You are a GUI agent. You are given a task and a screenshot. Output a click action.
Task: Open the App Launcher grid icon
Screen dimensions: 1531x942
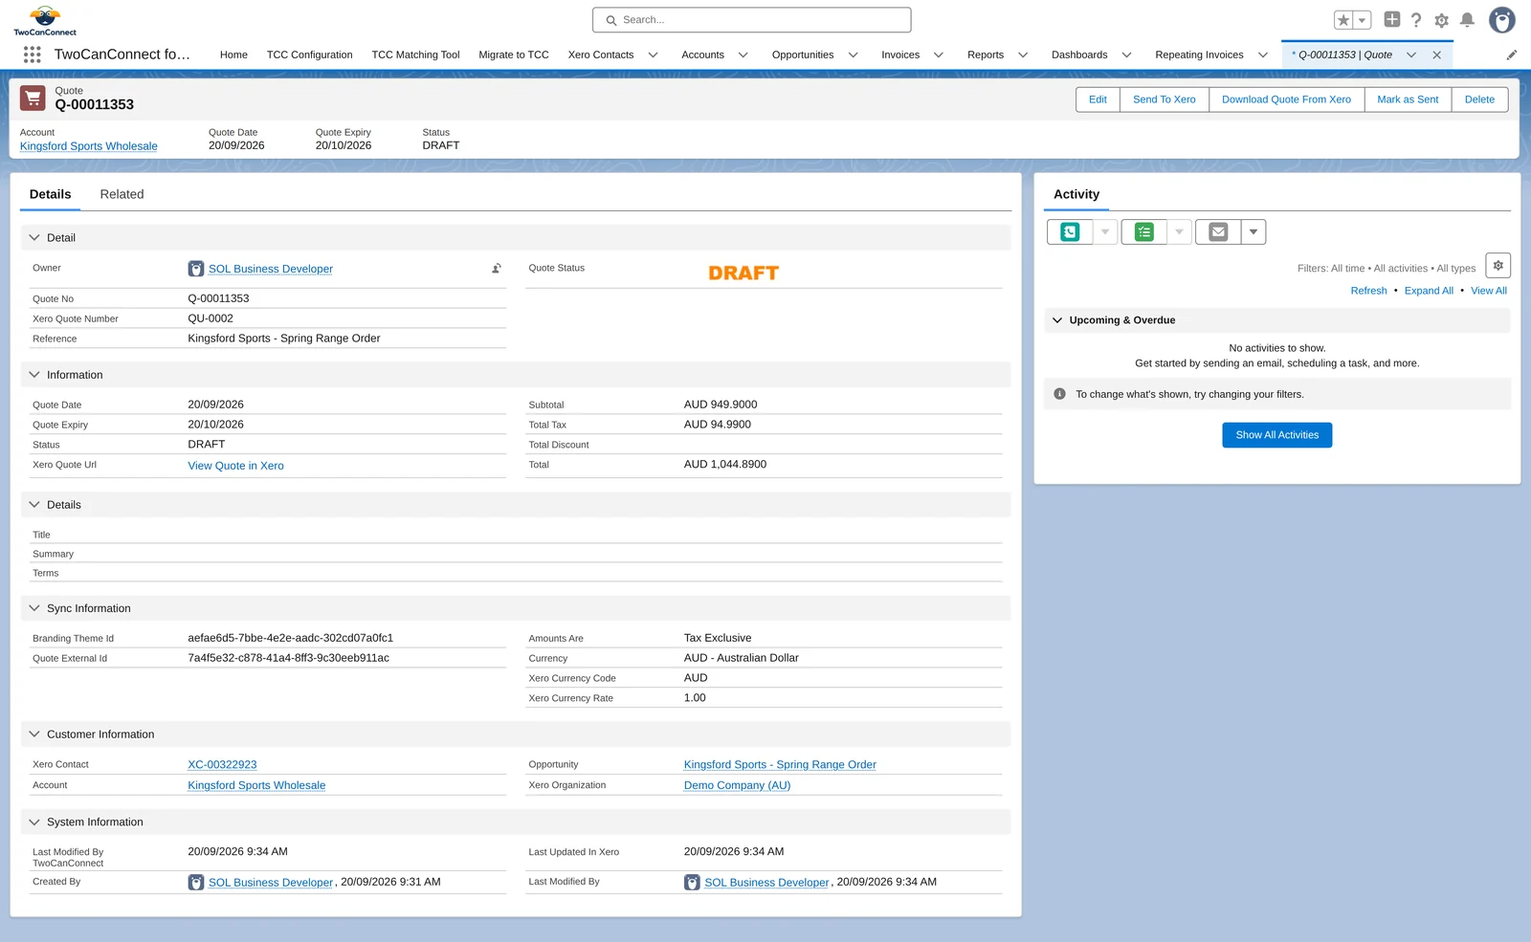[32, 55]
